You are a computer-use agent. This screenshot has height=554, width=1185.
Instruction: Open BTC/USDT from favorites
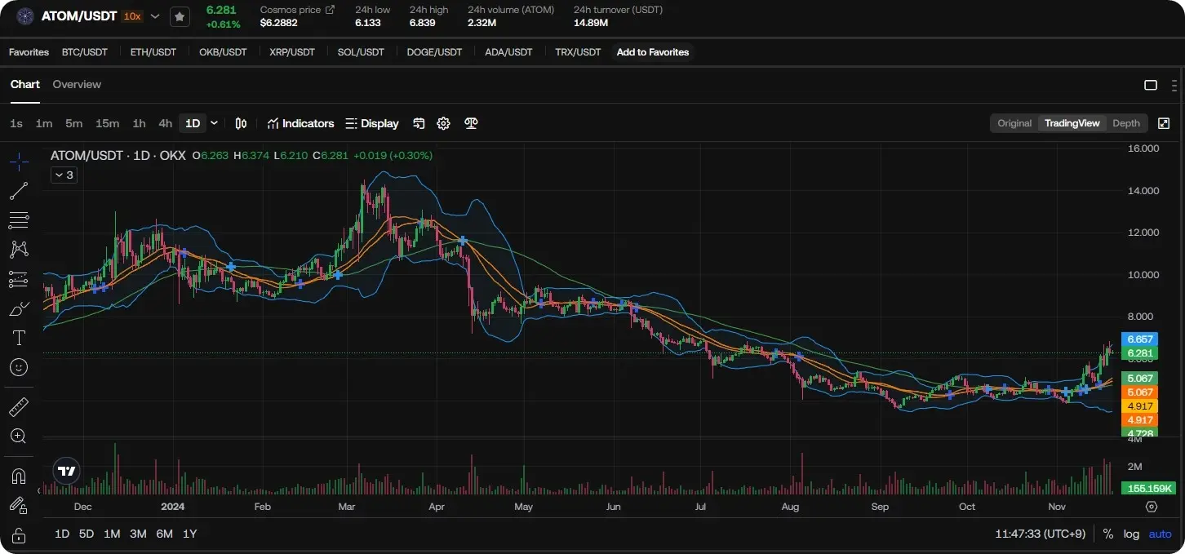point(85,52)
